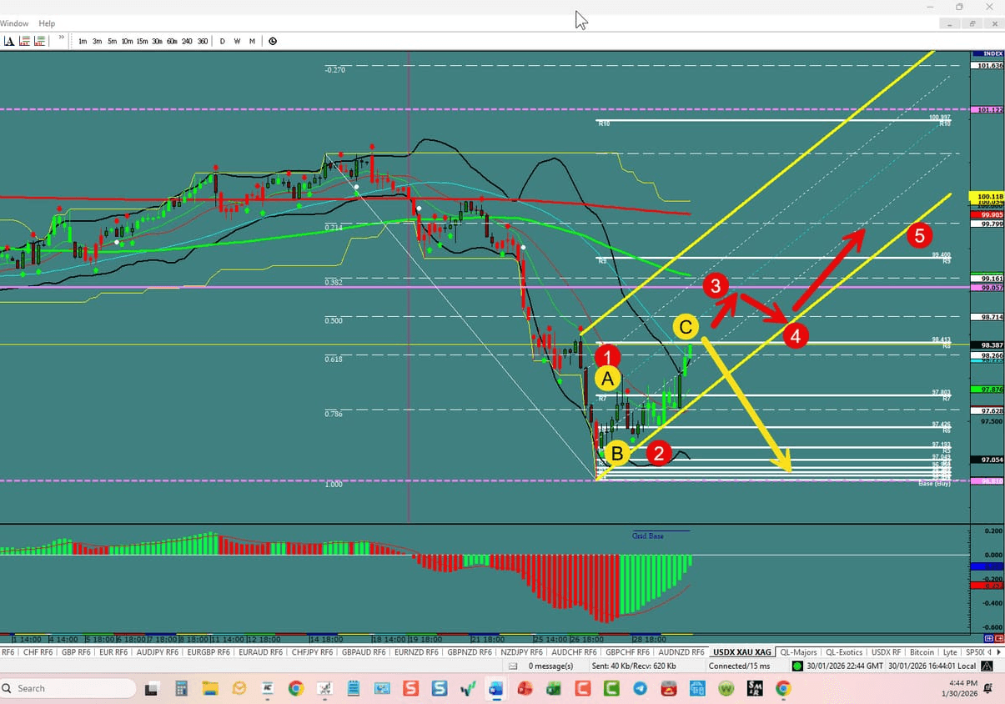The image size is (1005, 704).
Task: Open Google Chrome from the taskbar
Action: [x=296, y=690]
